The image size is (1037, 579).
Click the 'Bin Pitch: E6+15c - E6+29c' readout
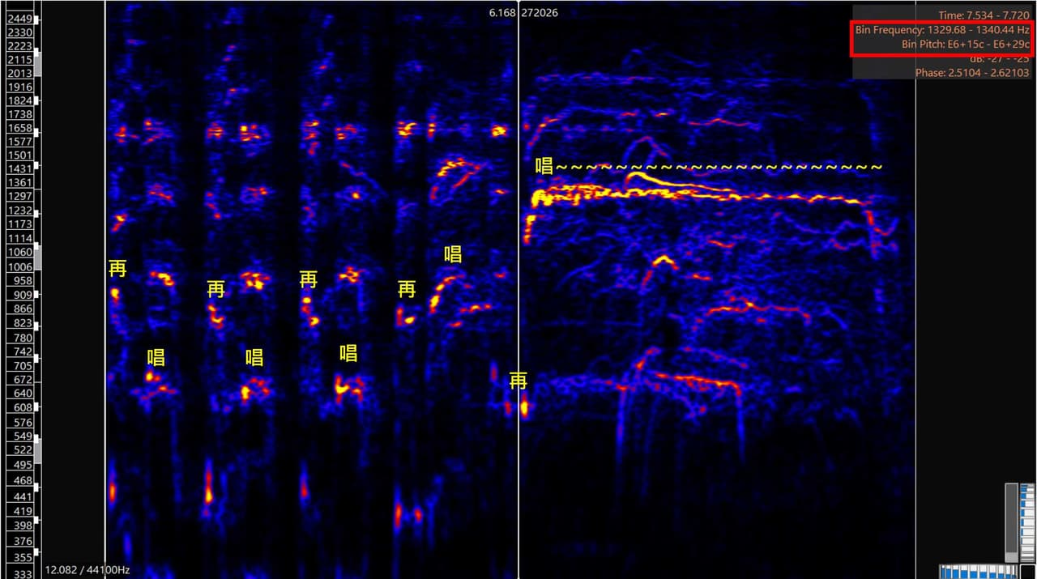(965, 44)
